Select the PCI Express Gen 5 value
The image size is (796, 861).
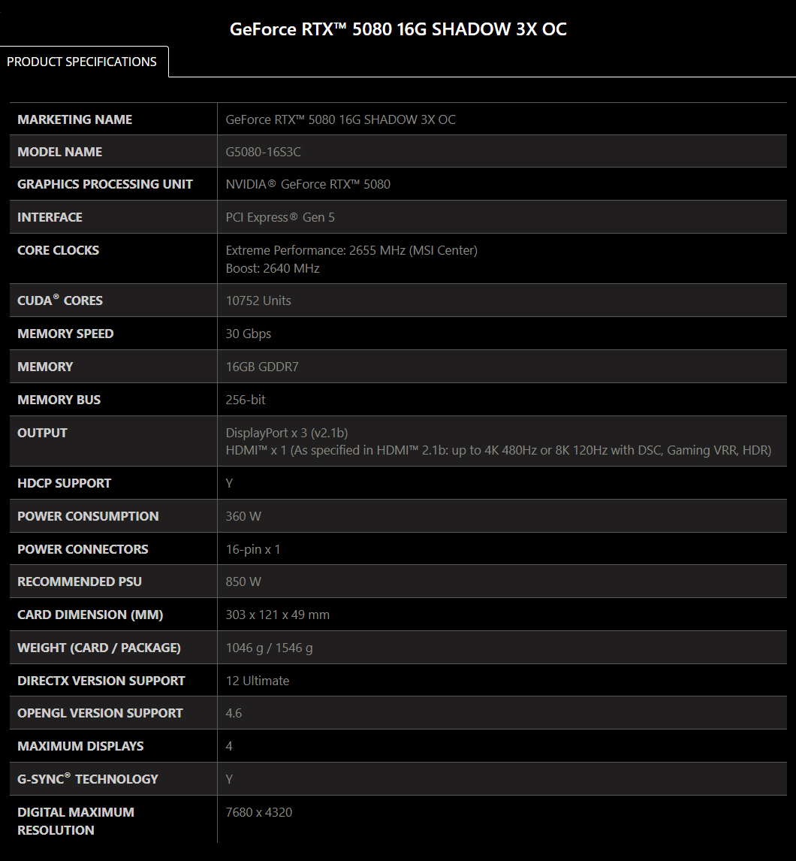280,217
